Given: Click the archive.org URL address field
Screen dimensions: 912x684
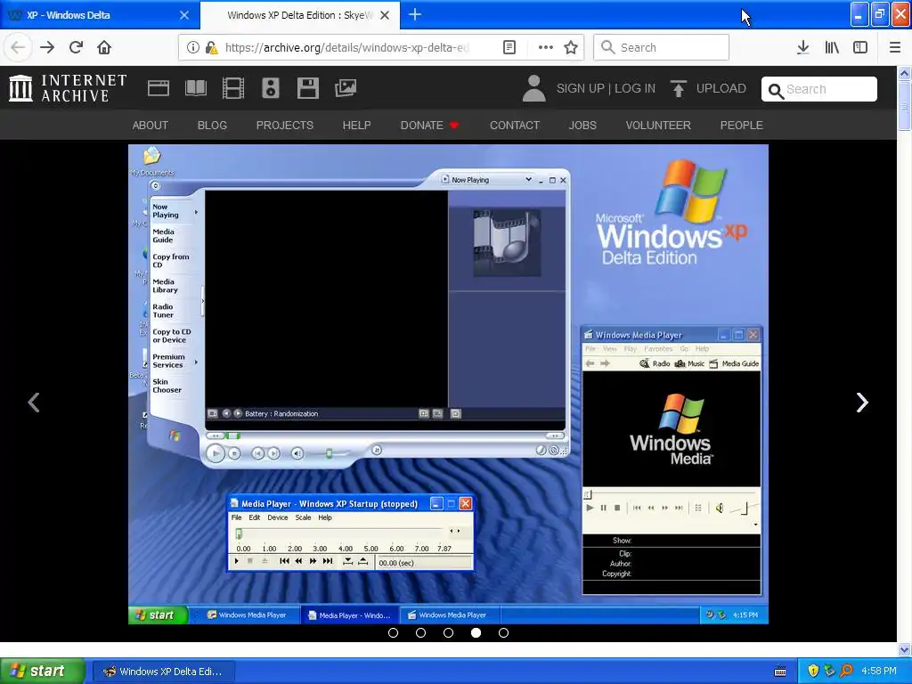Looking at the screenshot, I should tap(346, 48).
